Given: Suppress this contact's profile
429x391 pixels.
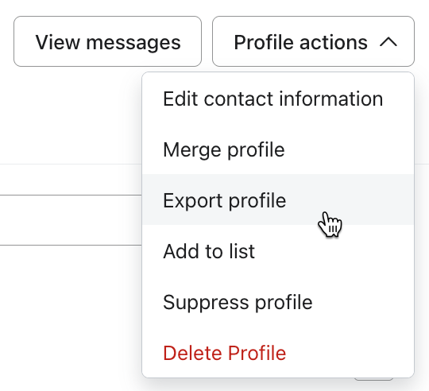Looking at the screenshot, I should coord(278,302).
